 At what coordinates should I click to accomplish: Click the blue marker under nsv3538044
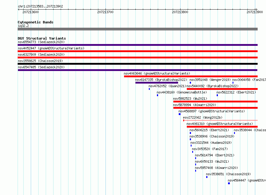point(234,133)
